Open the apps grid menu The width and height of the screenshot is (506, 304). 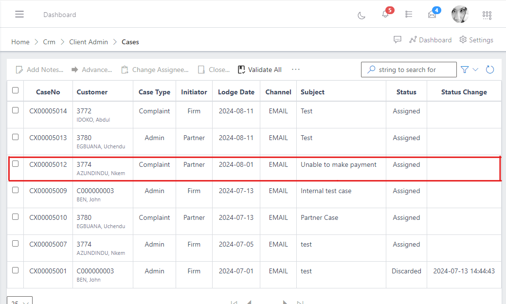[487, 15]
